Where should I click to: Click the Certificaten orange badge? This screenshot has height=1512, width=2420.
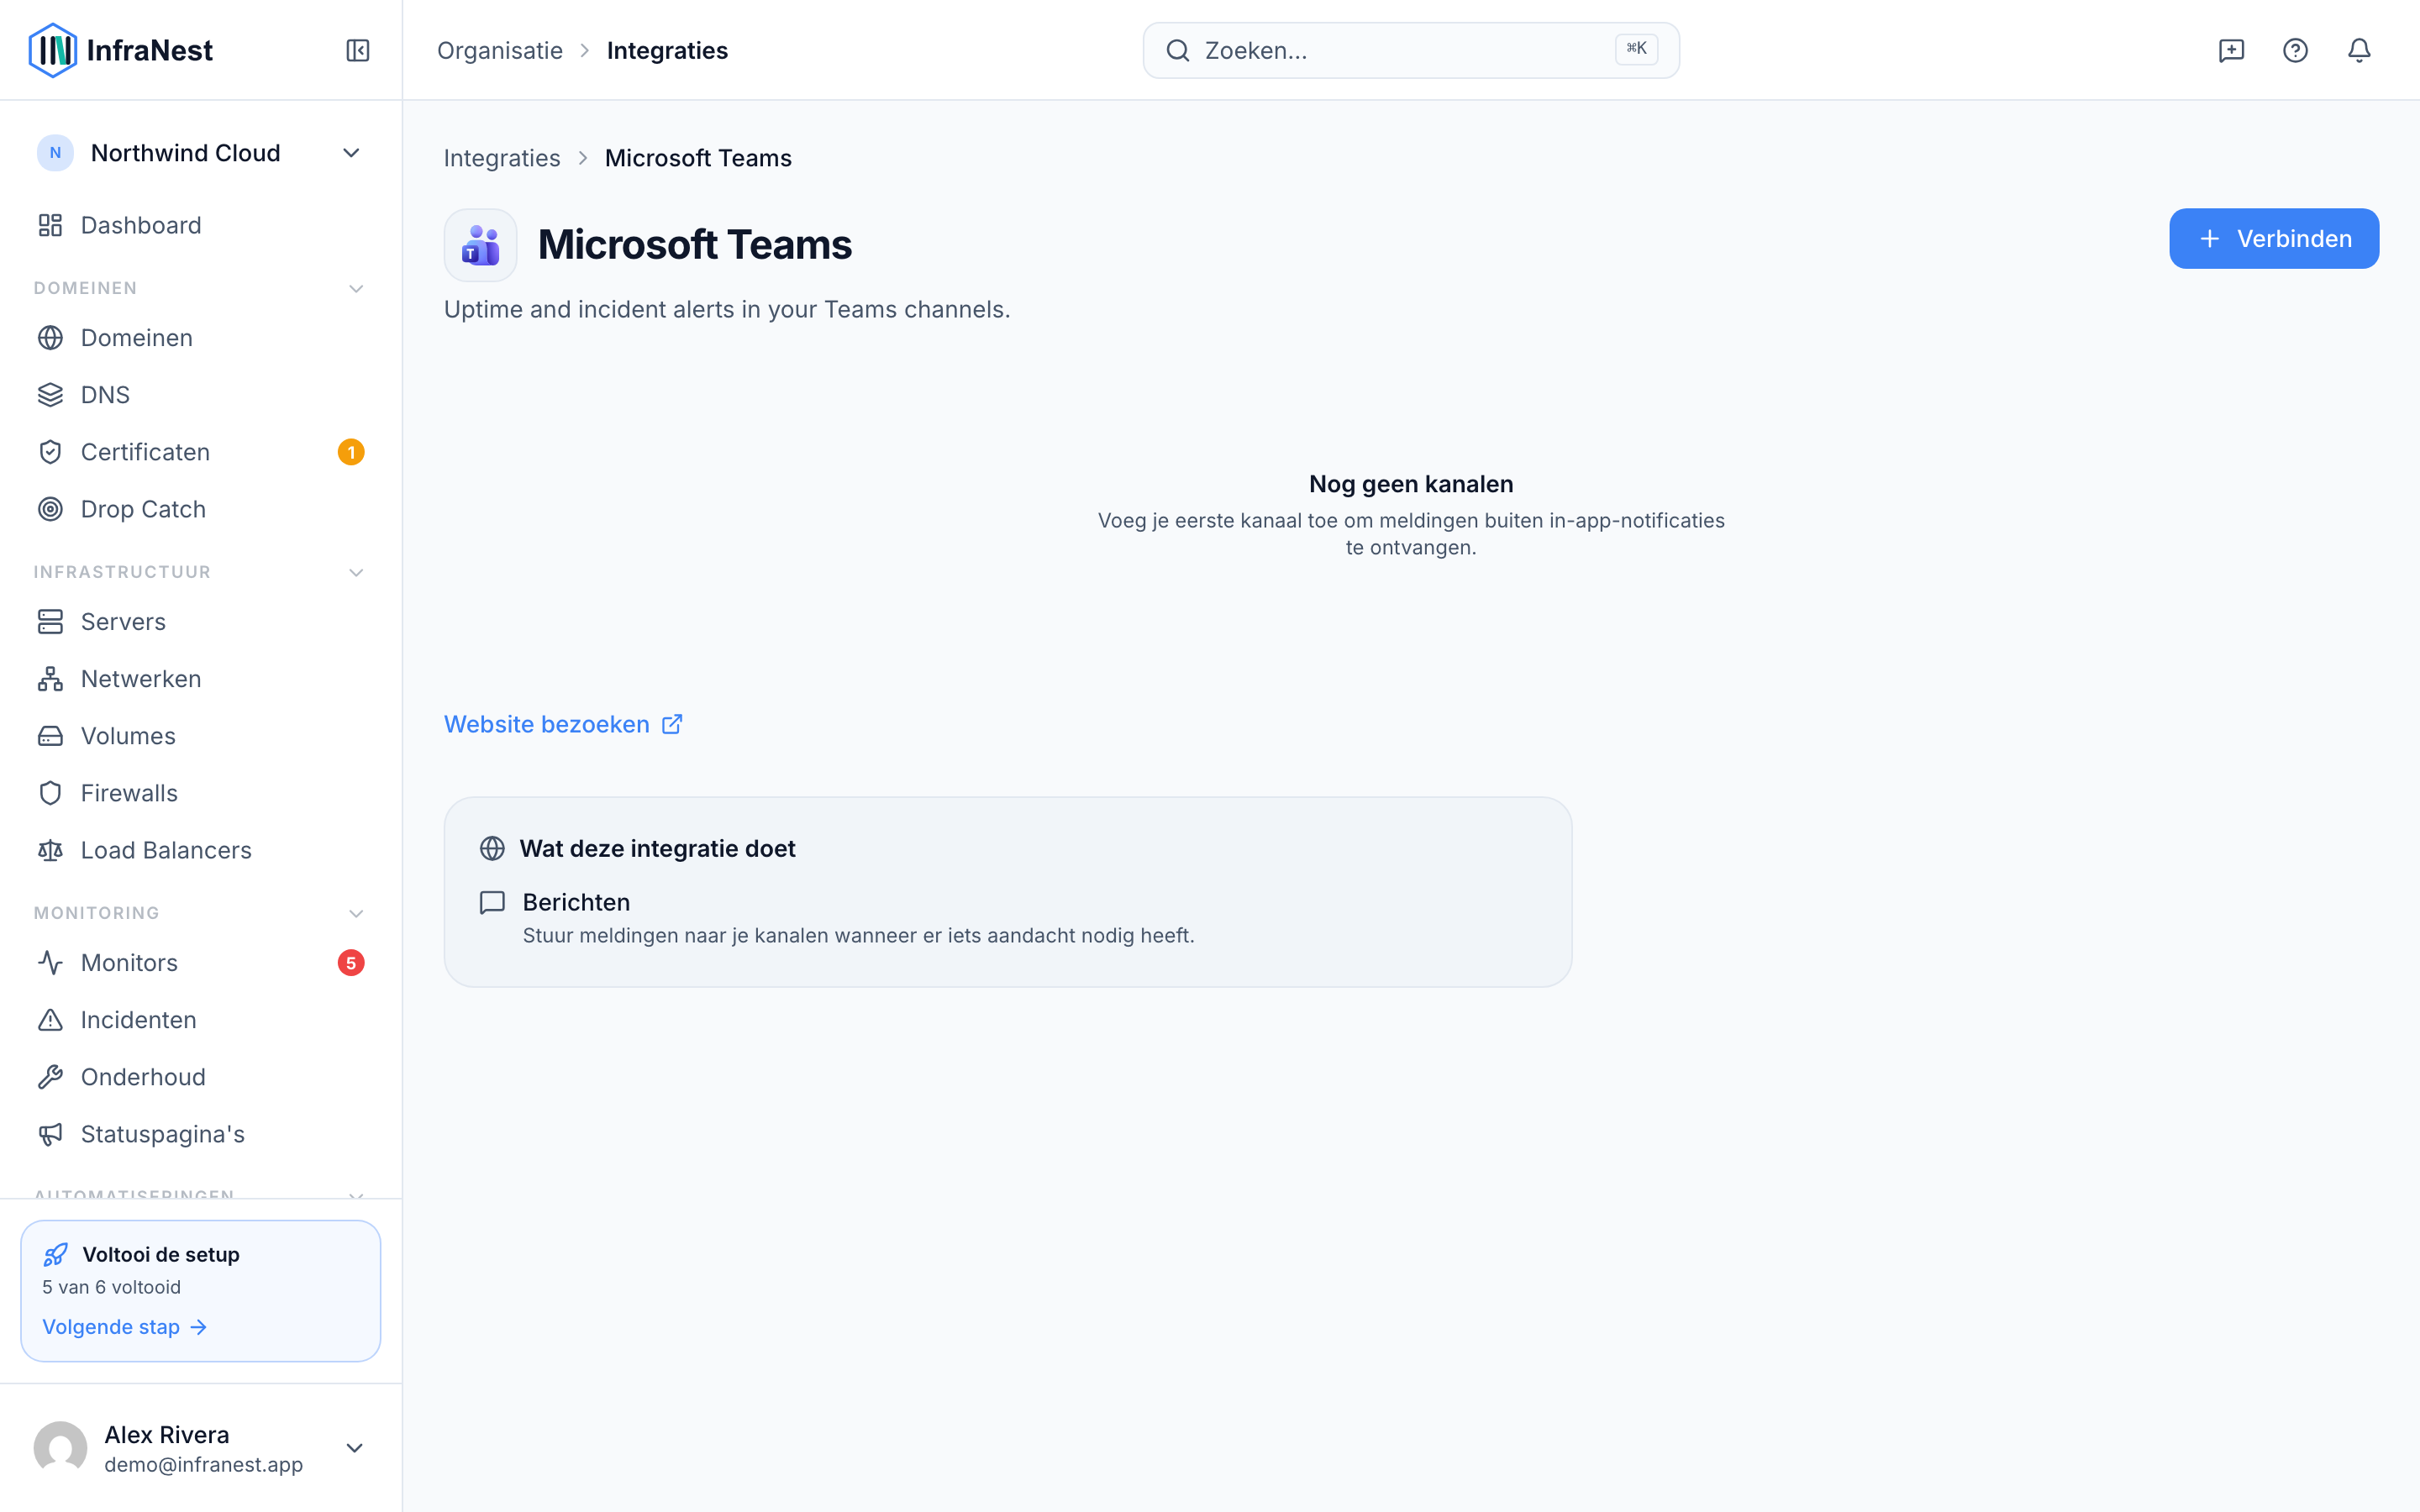click(351, 452)
